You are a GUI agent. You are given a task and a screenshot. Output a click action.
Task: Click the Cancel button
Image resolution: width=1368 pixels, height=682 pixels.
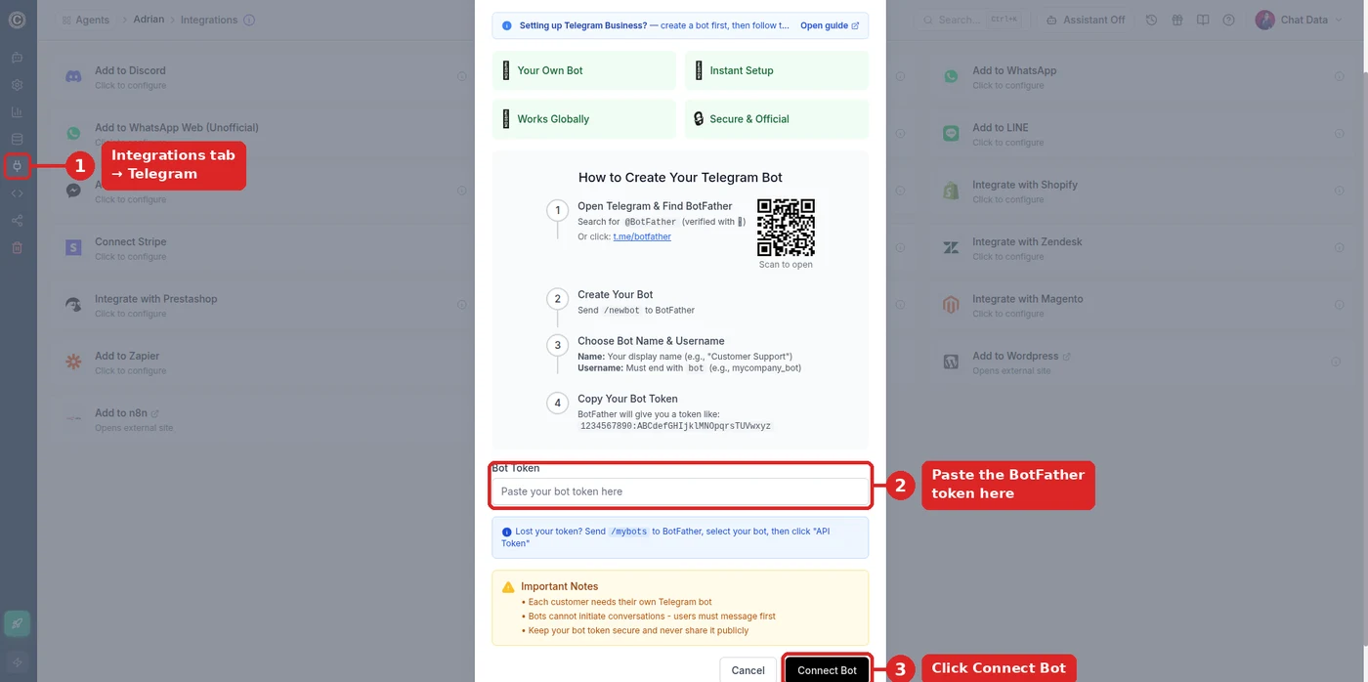(748, 670)
